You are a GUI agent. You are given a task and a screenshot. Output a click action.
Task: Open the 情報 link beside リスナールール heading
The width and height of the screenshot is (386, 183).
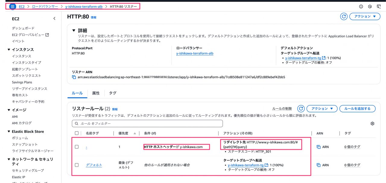tap(115, 109)
